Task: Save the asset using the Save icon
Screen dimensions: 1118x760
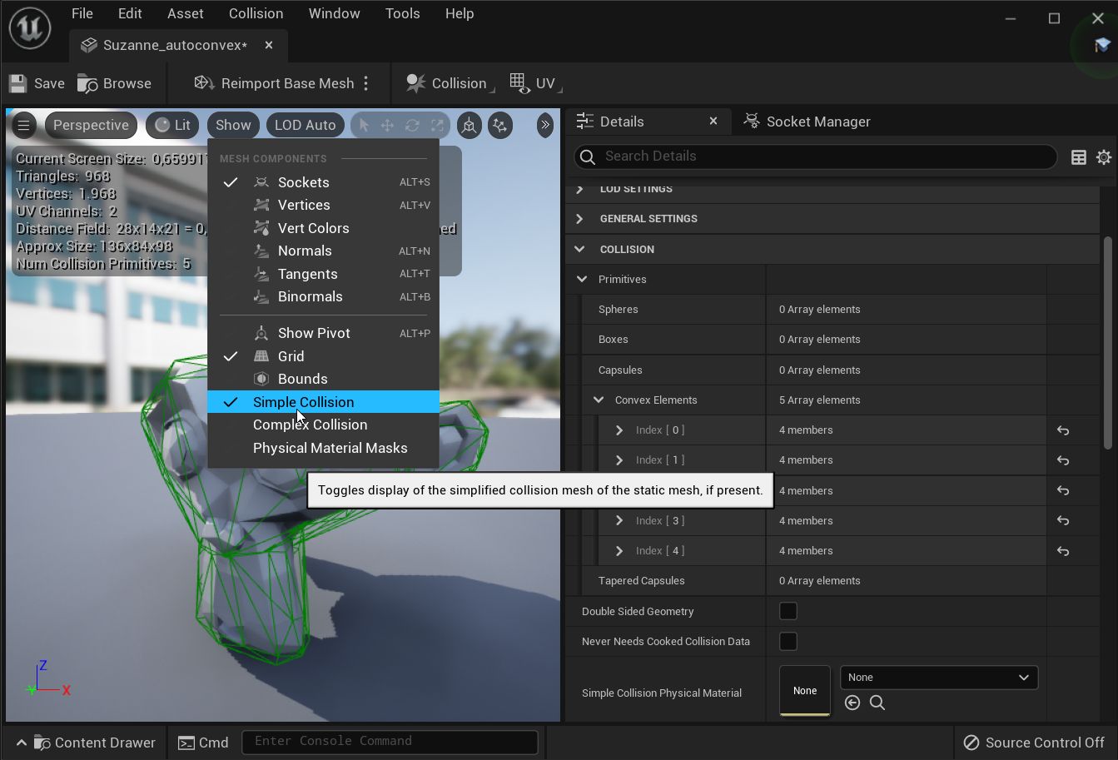Action: pos(17,82)
